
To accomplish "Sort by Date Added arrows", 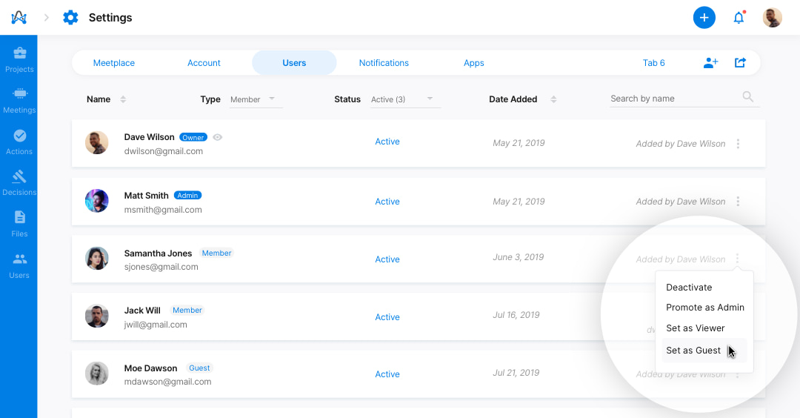I will click(x=553, y=99).
